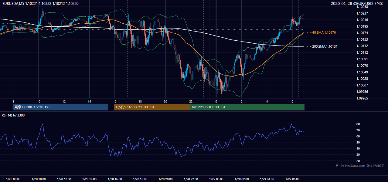Click the RSI 70 level label

coord(358,130)
